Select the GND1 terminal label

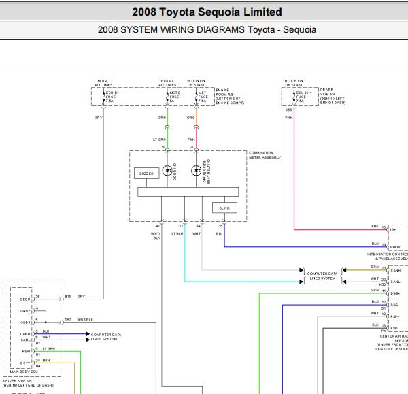25,323
